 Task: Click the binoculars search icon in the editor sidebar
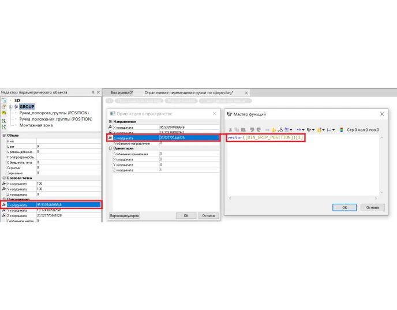point(4,113)
